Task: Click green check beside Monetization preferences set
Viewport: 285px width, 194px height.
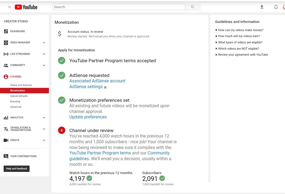Action: pyautogui.click(x=62, y=100)
